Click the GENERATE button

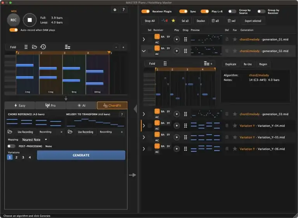[x=81, y=155]
